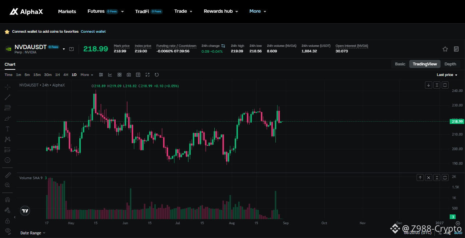Collapse the main price chart pane
The height and width of the screenshot is (238, 465).
pos(437,85)
